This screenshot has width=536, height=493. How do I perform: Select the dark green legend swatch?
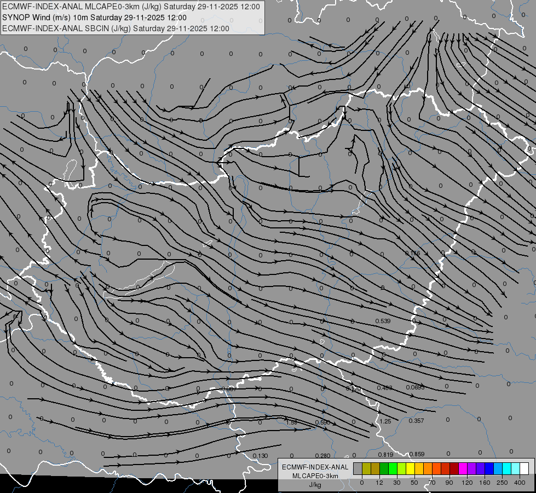384,468
